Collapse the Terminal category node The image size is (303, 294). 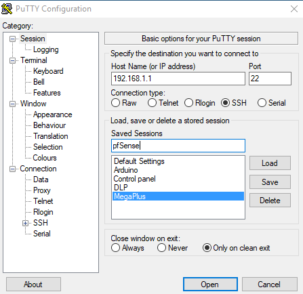coord(13,61)
